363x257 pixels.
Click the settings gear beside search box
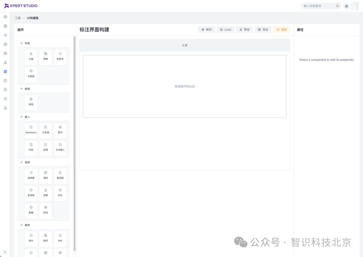[346, 6]
